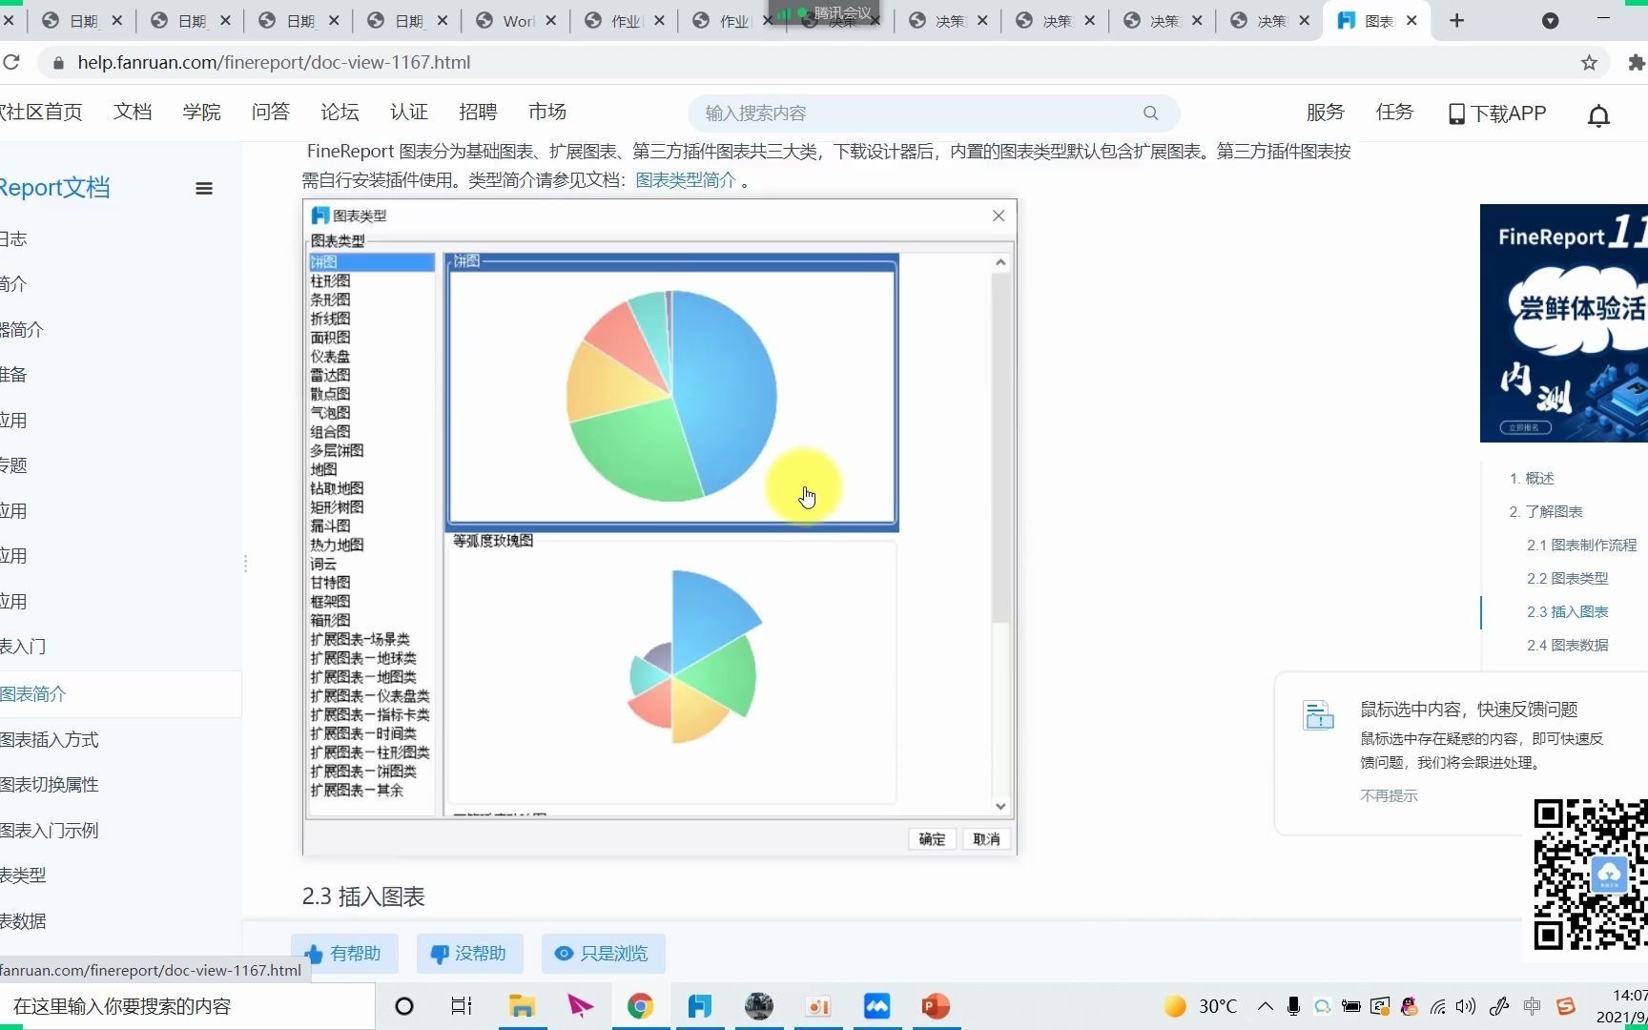Open the notifications bell icon
This screenshot has height=1030, width=1648.
(x=1598, y=115)
